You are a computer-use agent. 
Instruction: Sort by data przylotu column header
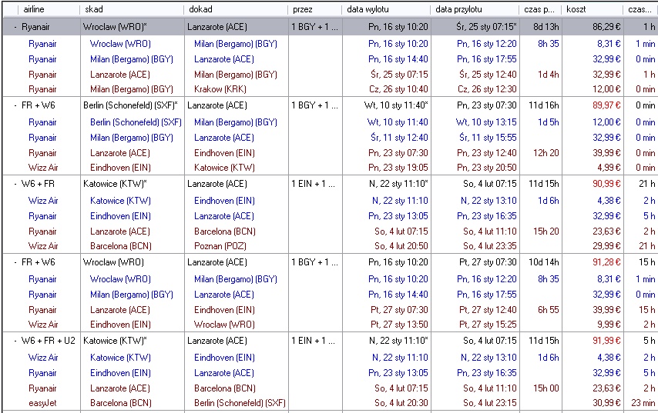pos(475,9)
